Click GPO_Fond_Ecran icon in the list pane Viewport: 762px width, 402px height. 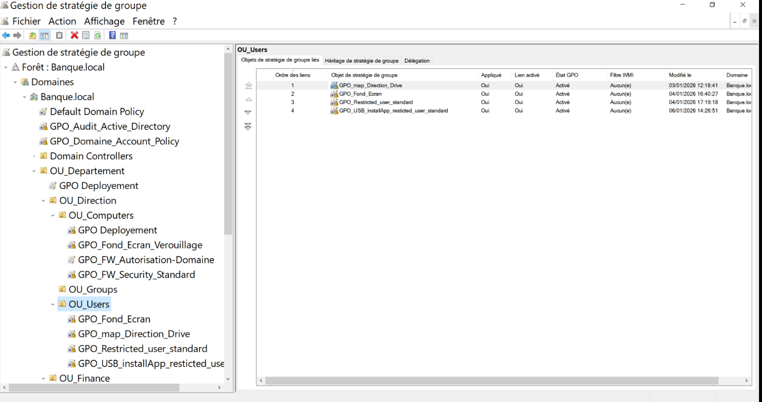pyautogui.click(x=334, y=94)
